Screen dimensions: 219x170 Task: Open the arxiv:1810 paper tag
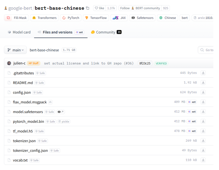pos(202,18)
